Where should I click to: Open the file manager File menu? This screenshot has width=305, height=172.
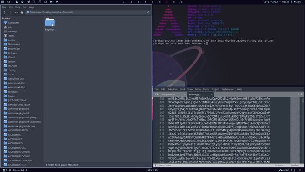click(x=4, y=7)
